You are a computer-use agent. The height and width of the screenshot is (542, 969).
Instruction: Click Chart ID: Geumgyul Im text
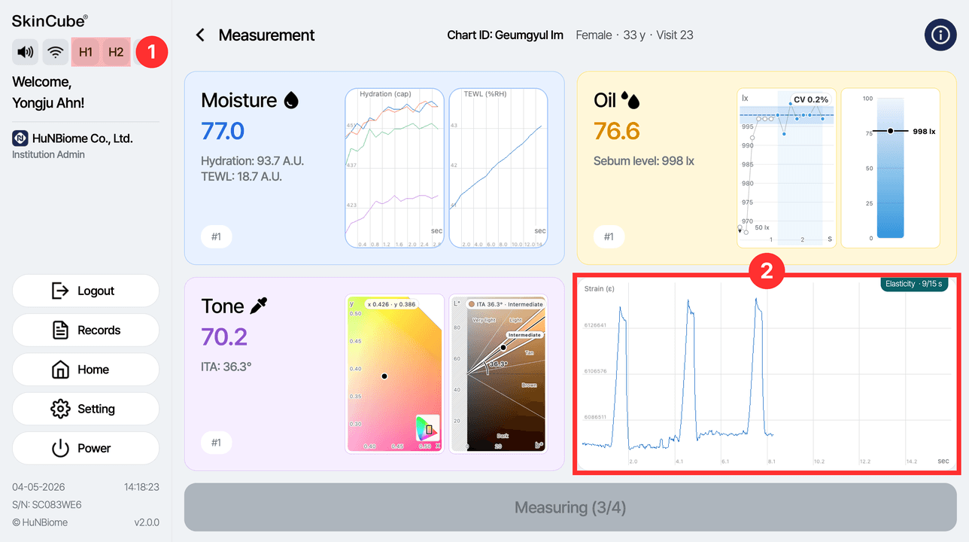click(506, 35)
